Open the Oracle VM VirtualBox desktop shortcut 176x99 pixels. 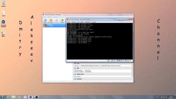(3, 23)
